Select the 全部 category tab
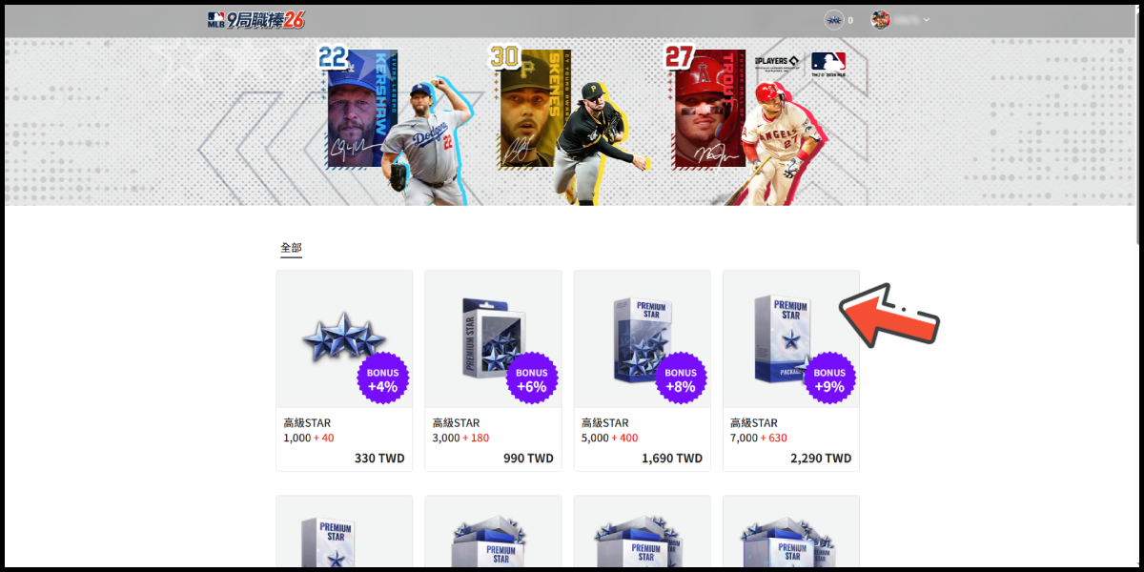 click(291, 248)
